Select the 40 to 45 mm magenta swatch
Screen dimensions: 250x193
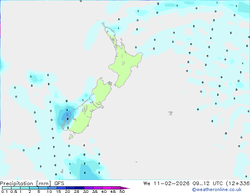point(107,188)
